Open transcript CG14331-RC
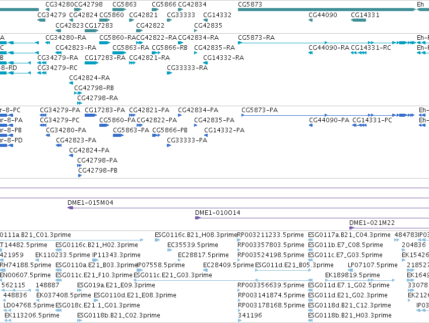This screenshot has height=323, width=429. [371, 47]
